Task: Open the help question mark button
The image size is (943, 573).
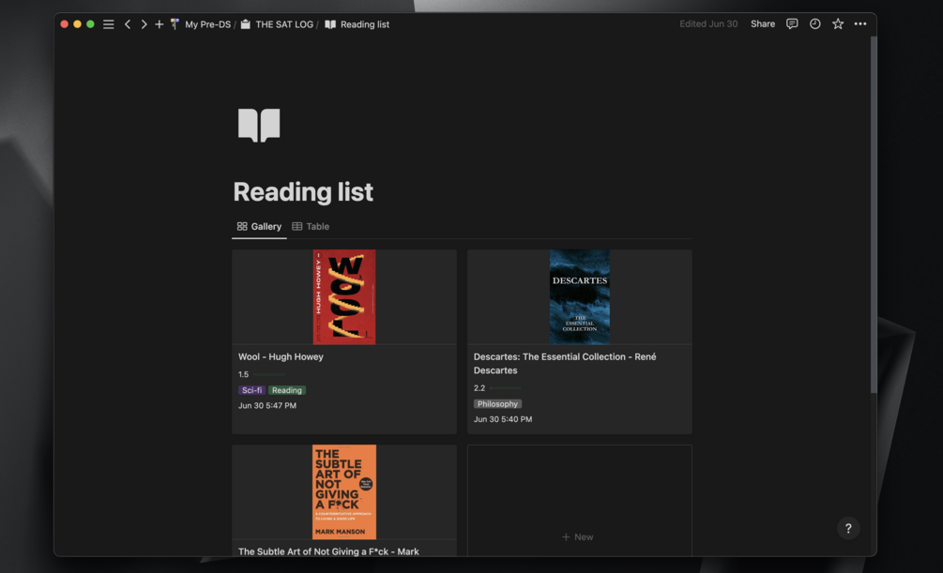Action: pyautogui.click(x=848, y=529)
